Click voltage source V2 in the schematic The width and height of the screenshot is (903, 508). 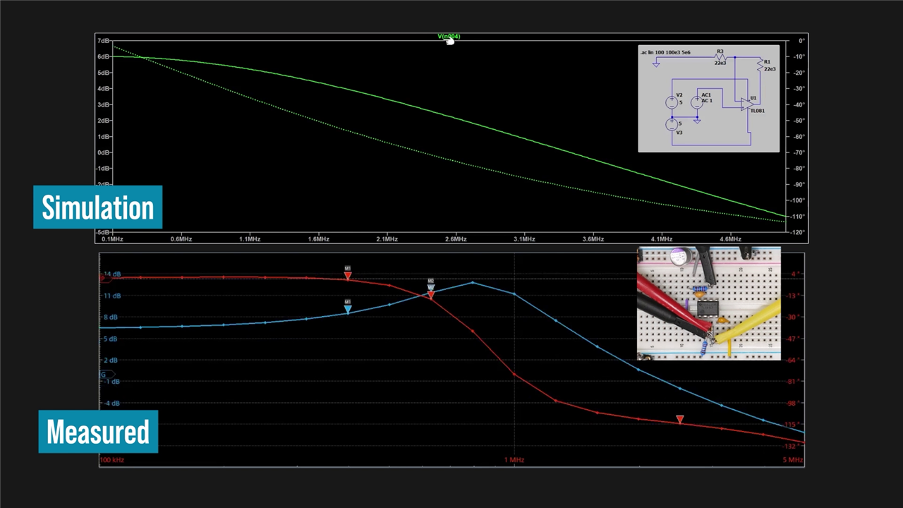point(671,102)
